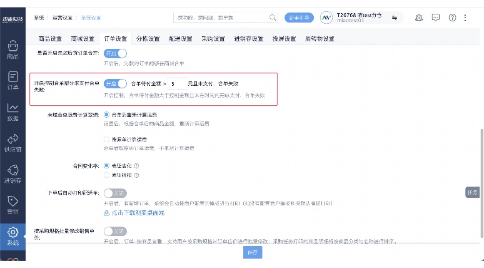Image resolution: width=484 pixels, height=268 pixels.
Task: Open the 营销 tag section in sidebar
Action: [13, 205]
